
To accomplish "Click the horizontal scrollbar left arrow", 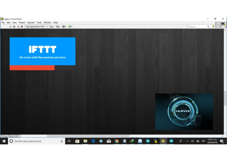I will tap(21, 136).
